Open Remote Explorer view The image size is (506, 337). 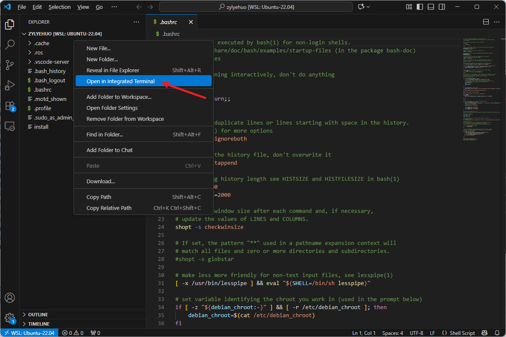coord(10,126)
